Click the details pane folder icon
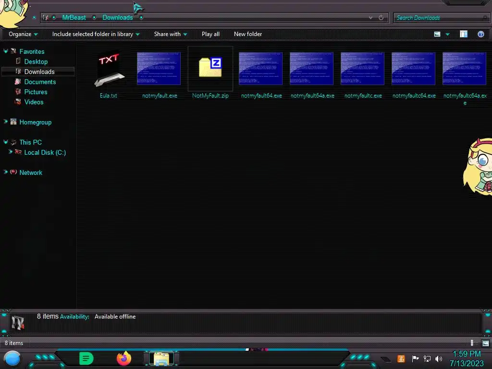The height and width of the screenshot is (369, 492). (x=18, y=322)
